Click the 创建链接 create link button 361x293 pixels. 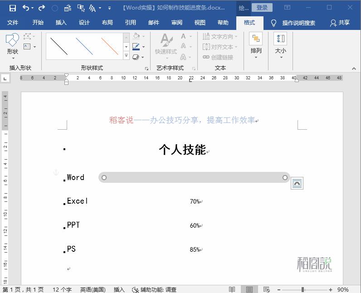pos(218,57)
